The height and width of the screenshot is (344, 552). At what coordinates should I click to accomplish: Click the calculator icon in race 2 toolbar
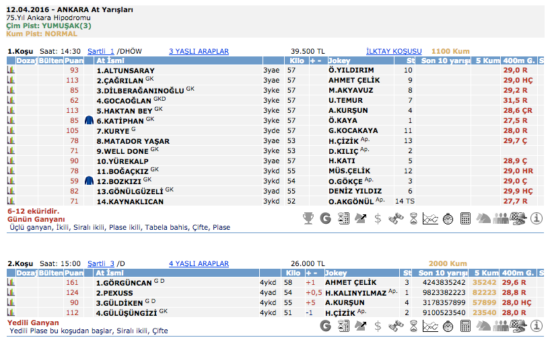[465, 326]
